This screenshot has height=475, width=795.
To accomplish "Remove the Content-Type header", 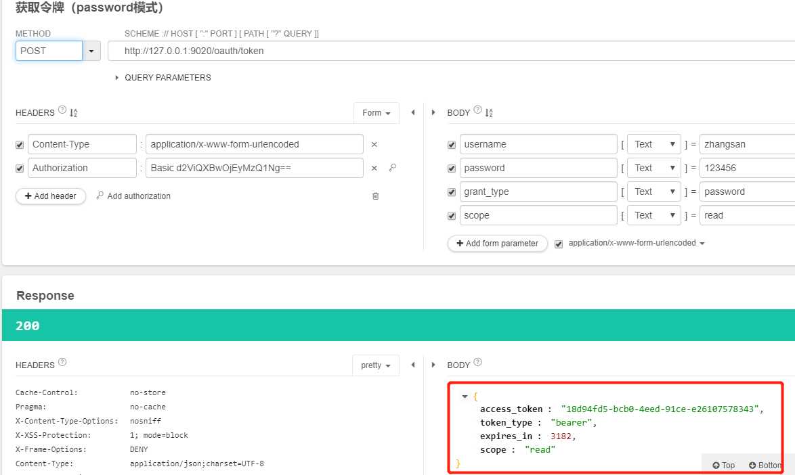I will (374, 144).
